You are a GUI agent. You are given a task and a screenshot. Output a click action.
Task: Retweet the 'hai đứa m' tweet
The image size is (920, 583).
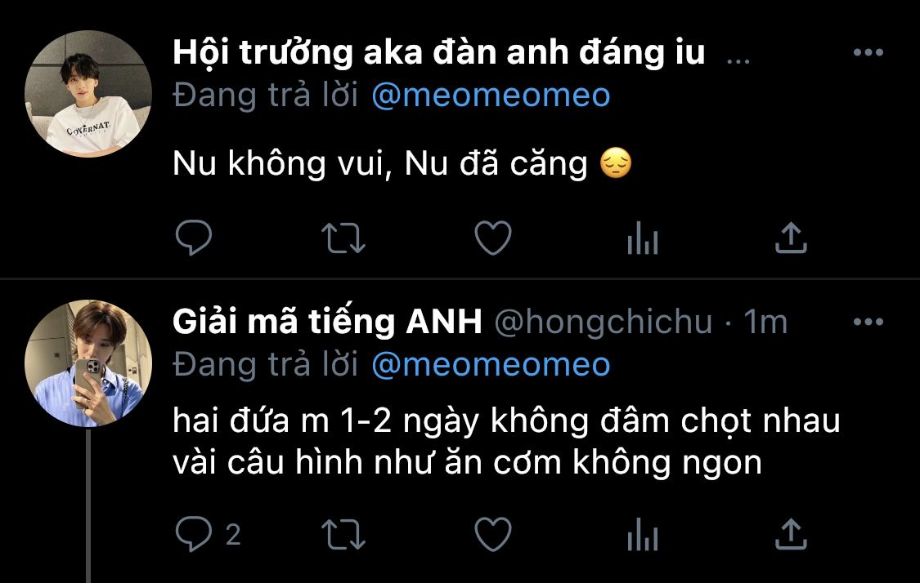(343, 534)
